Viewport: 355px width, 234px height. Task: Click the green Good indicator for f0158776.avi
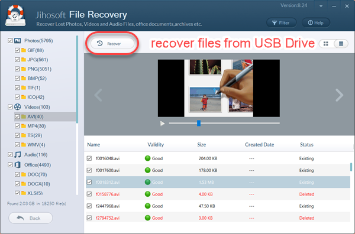pos(147,194)
